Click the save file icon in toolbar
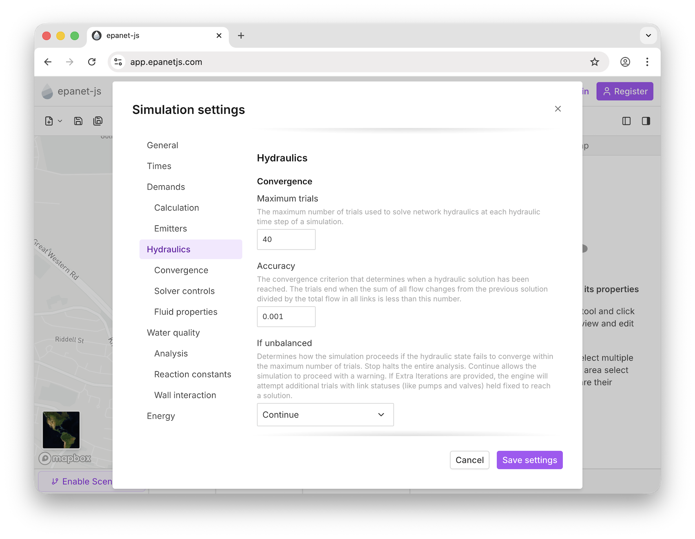This screenshot has width=695, height=539. point(78,121)
